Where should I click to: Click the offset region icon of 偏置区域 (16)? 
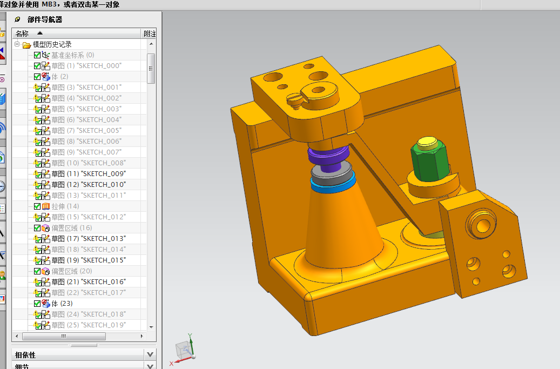pos(46,228)
